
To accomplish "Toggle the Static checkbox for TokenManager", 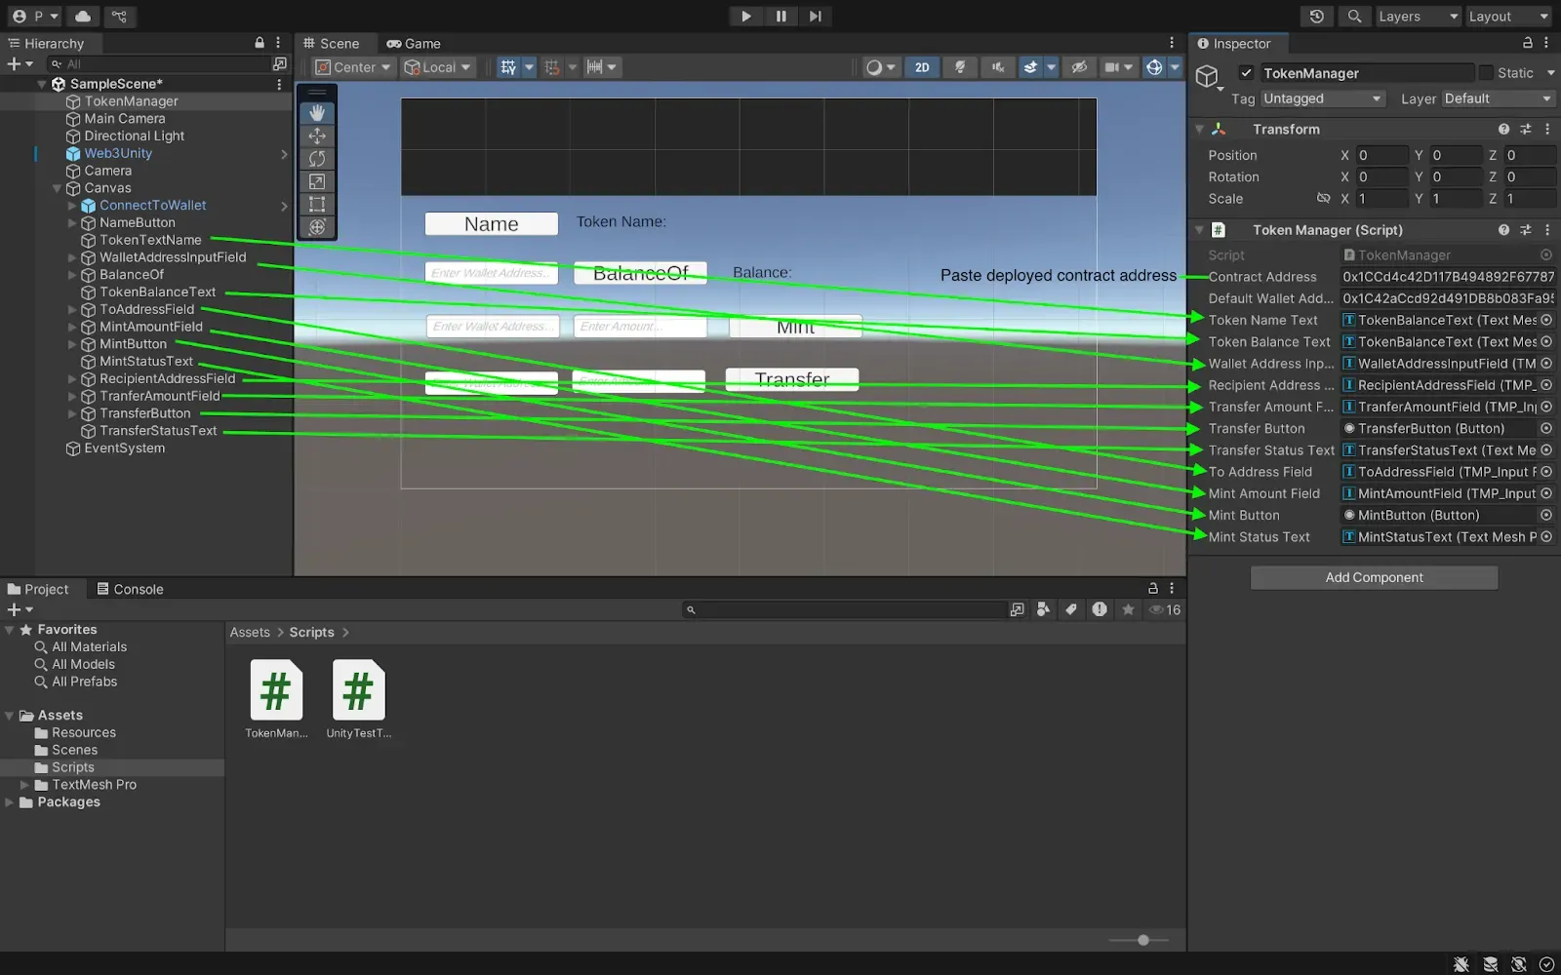I will coord(1486,73).
